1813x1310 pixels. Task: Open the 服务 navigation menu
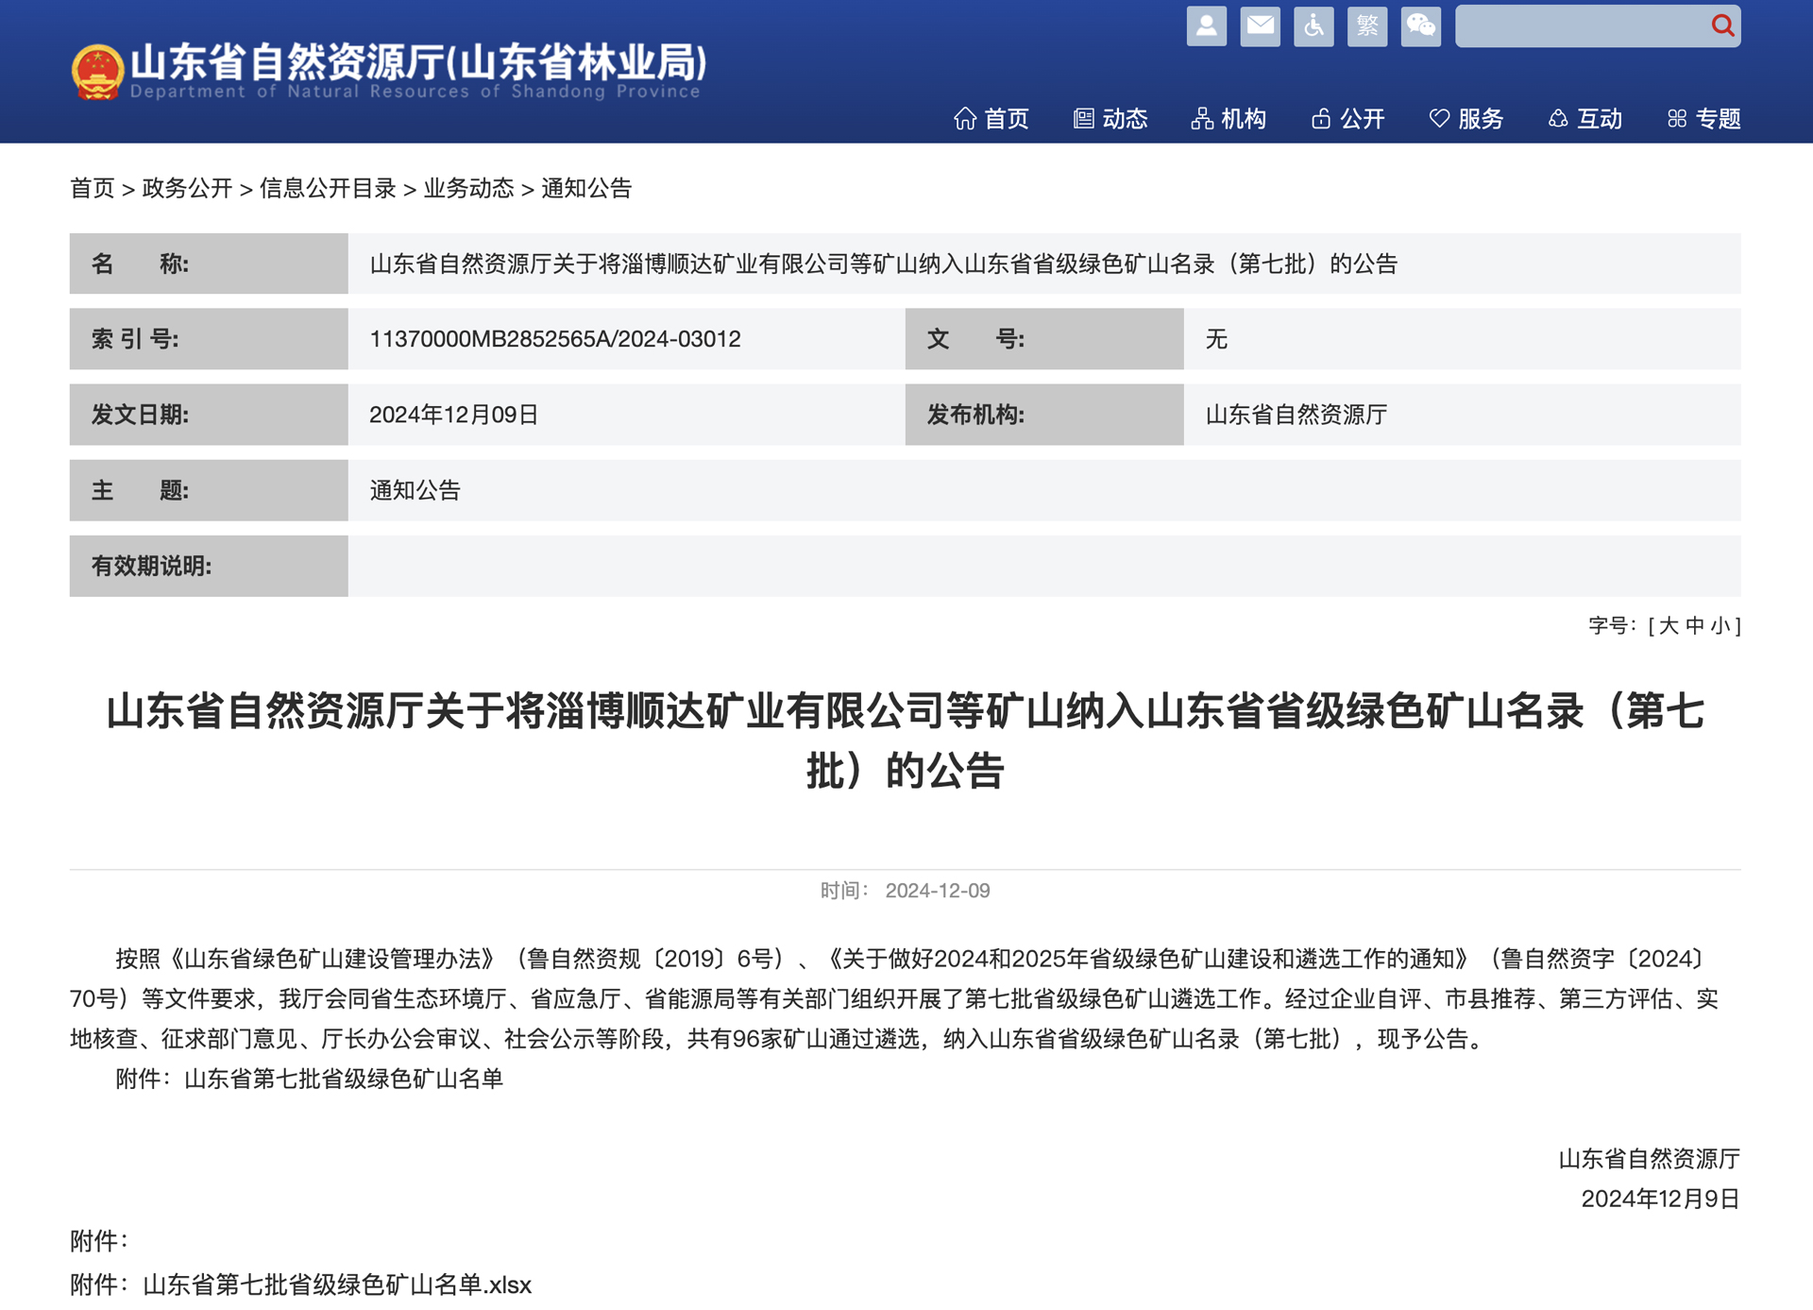pyautogui.click(x=1466, y=119)
